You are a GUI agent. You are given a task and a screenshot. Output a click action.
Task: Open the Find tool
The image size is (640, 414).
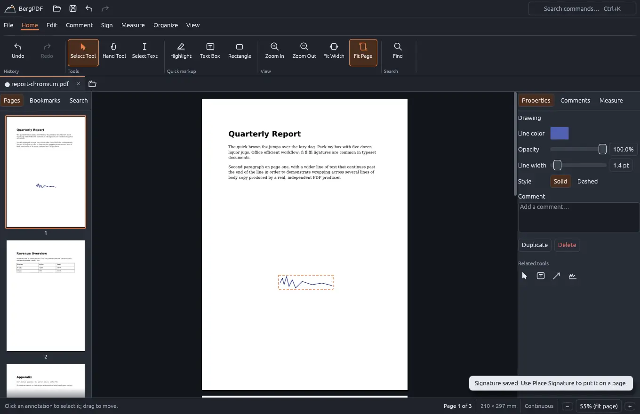pyautogui.click(x=398, y=52)
